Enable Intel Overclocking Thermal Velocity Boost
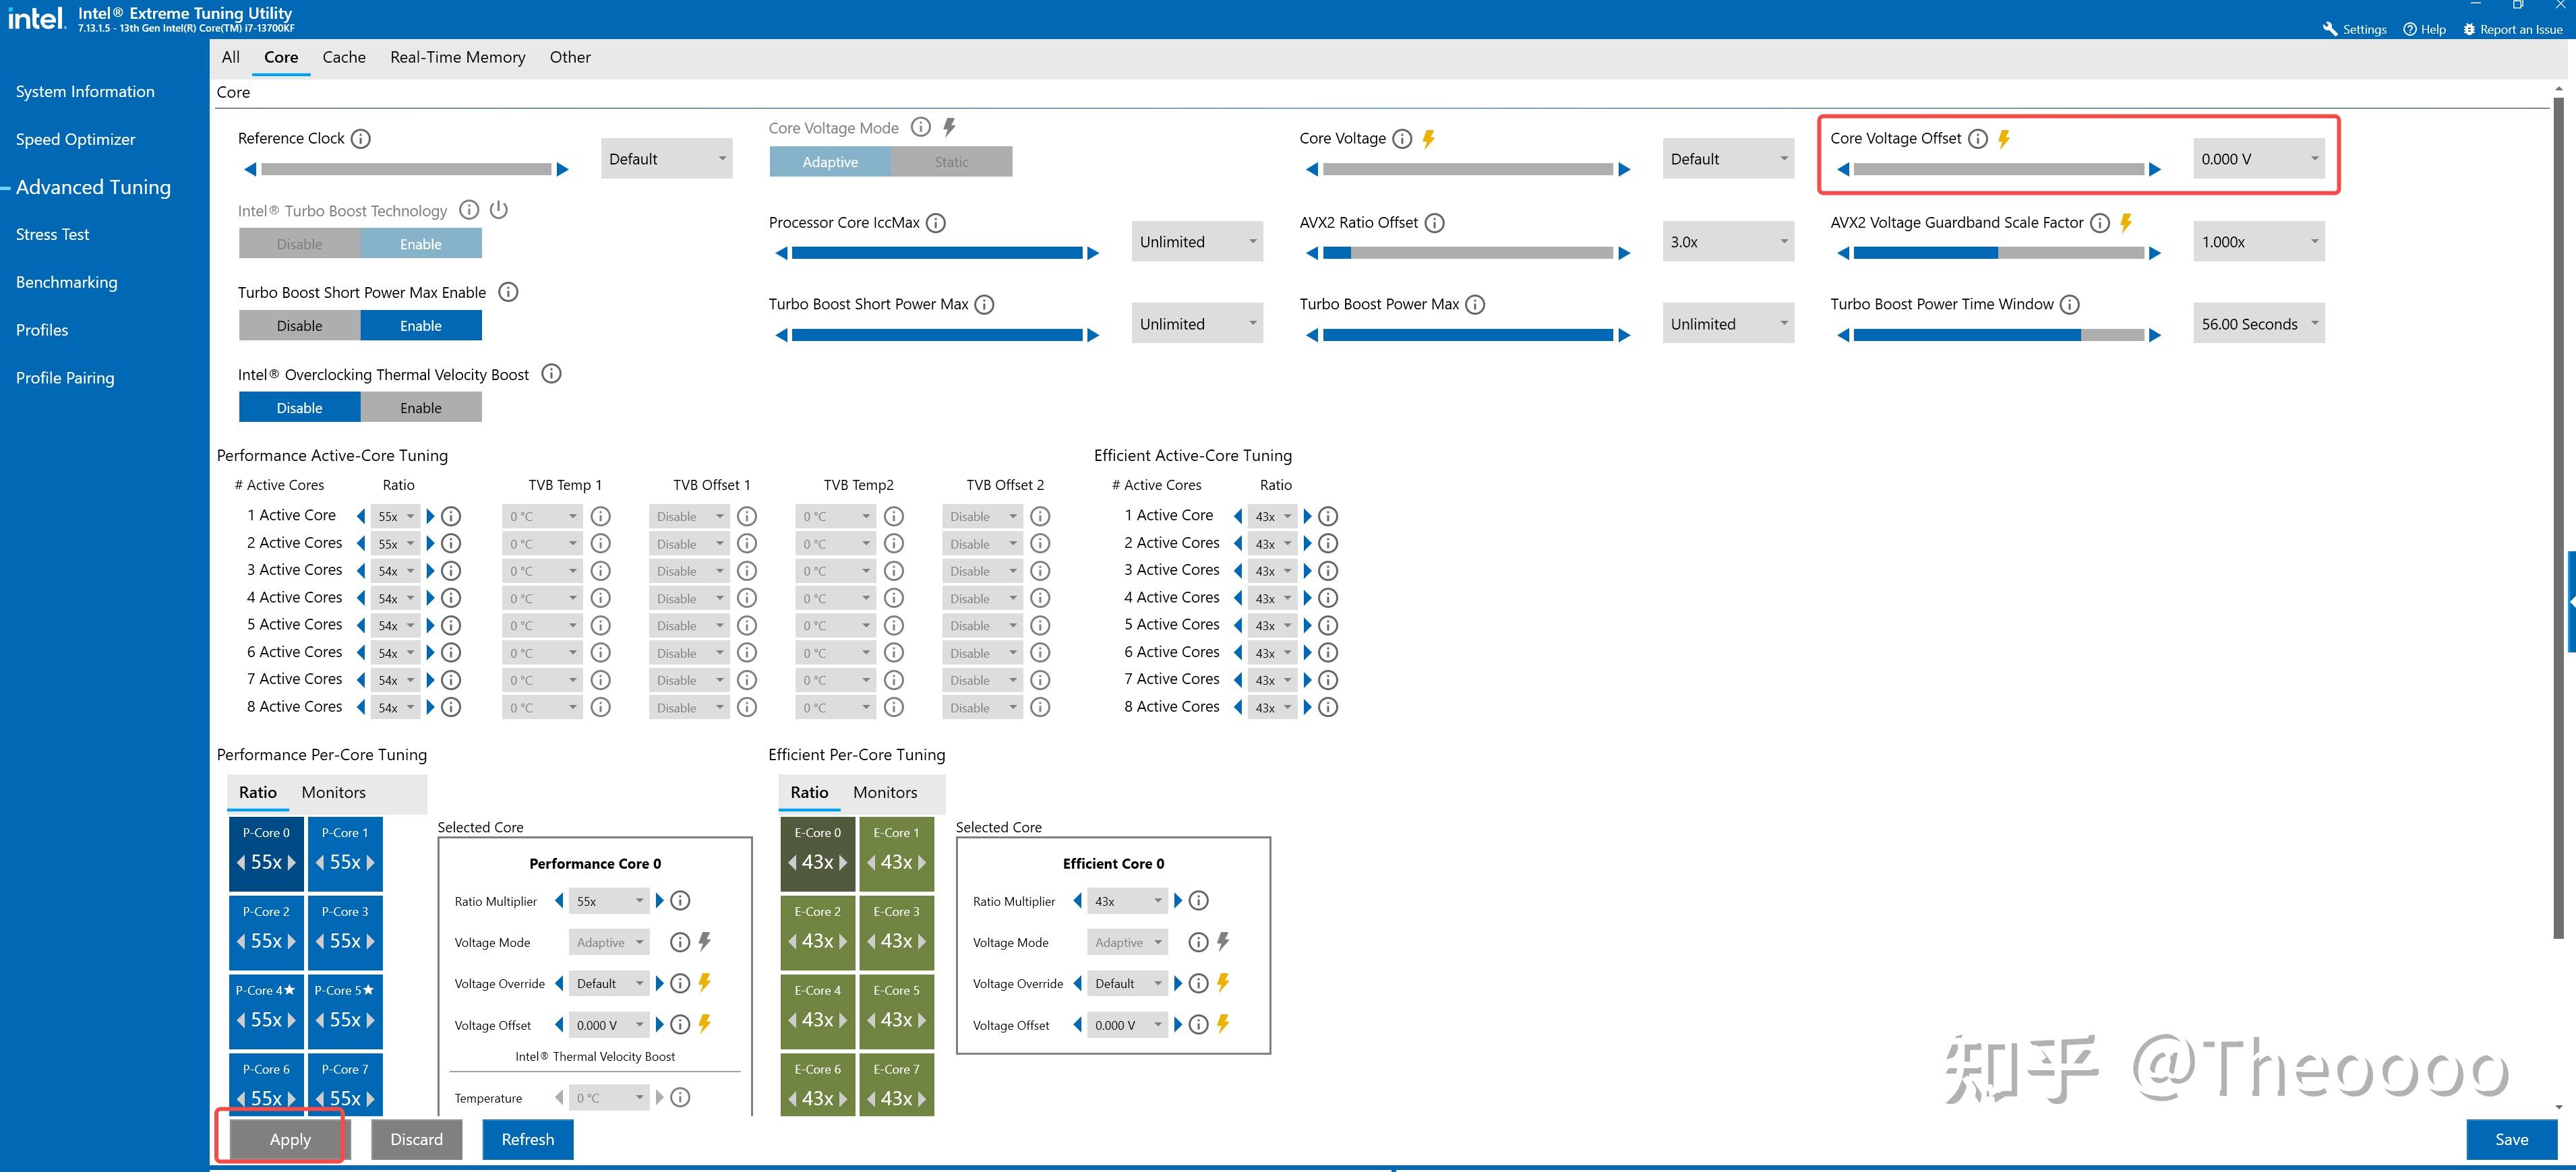2576x1172 pixels. pyautogui.click(x=420, y=408)
